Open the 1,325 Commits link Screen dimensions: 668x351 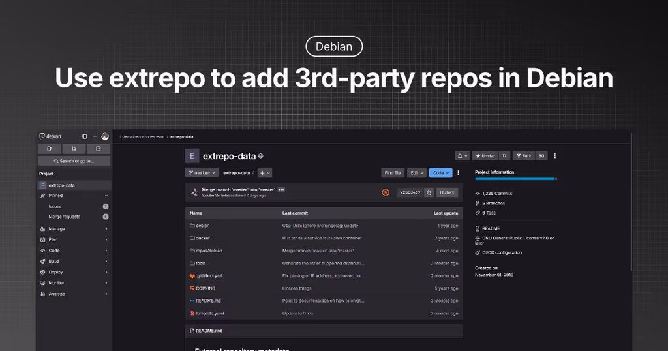(497, 194)
